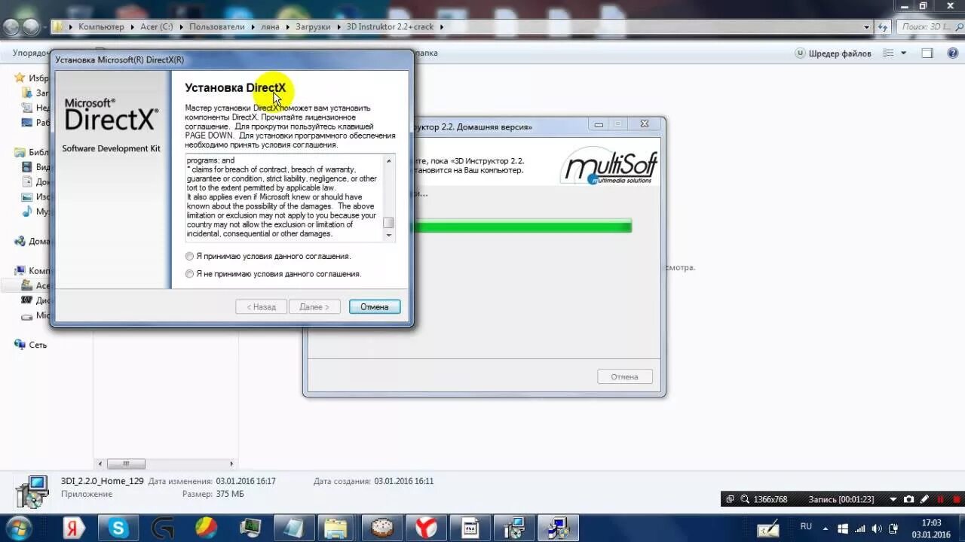The image size is (965, 542).
Task: Select 'Я не принимаю условия' radio button
Action: coord(190,274)
